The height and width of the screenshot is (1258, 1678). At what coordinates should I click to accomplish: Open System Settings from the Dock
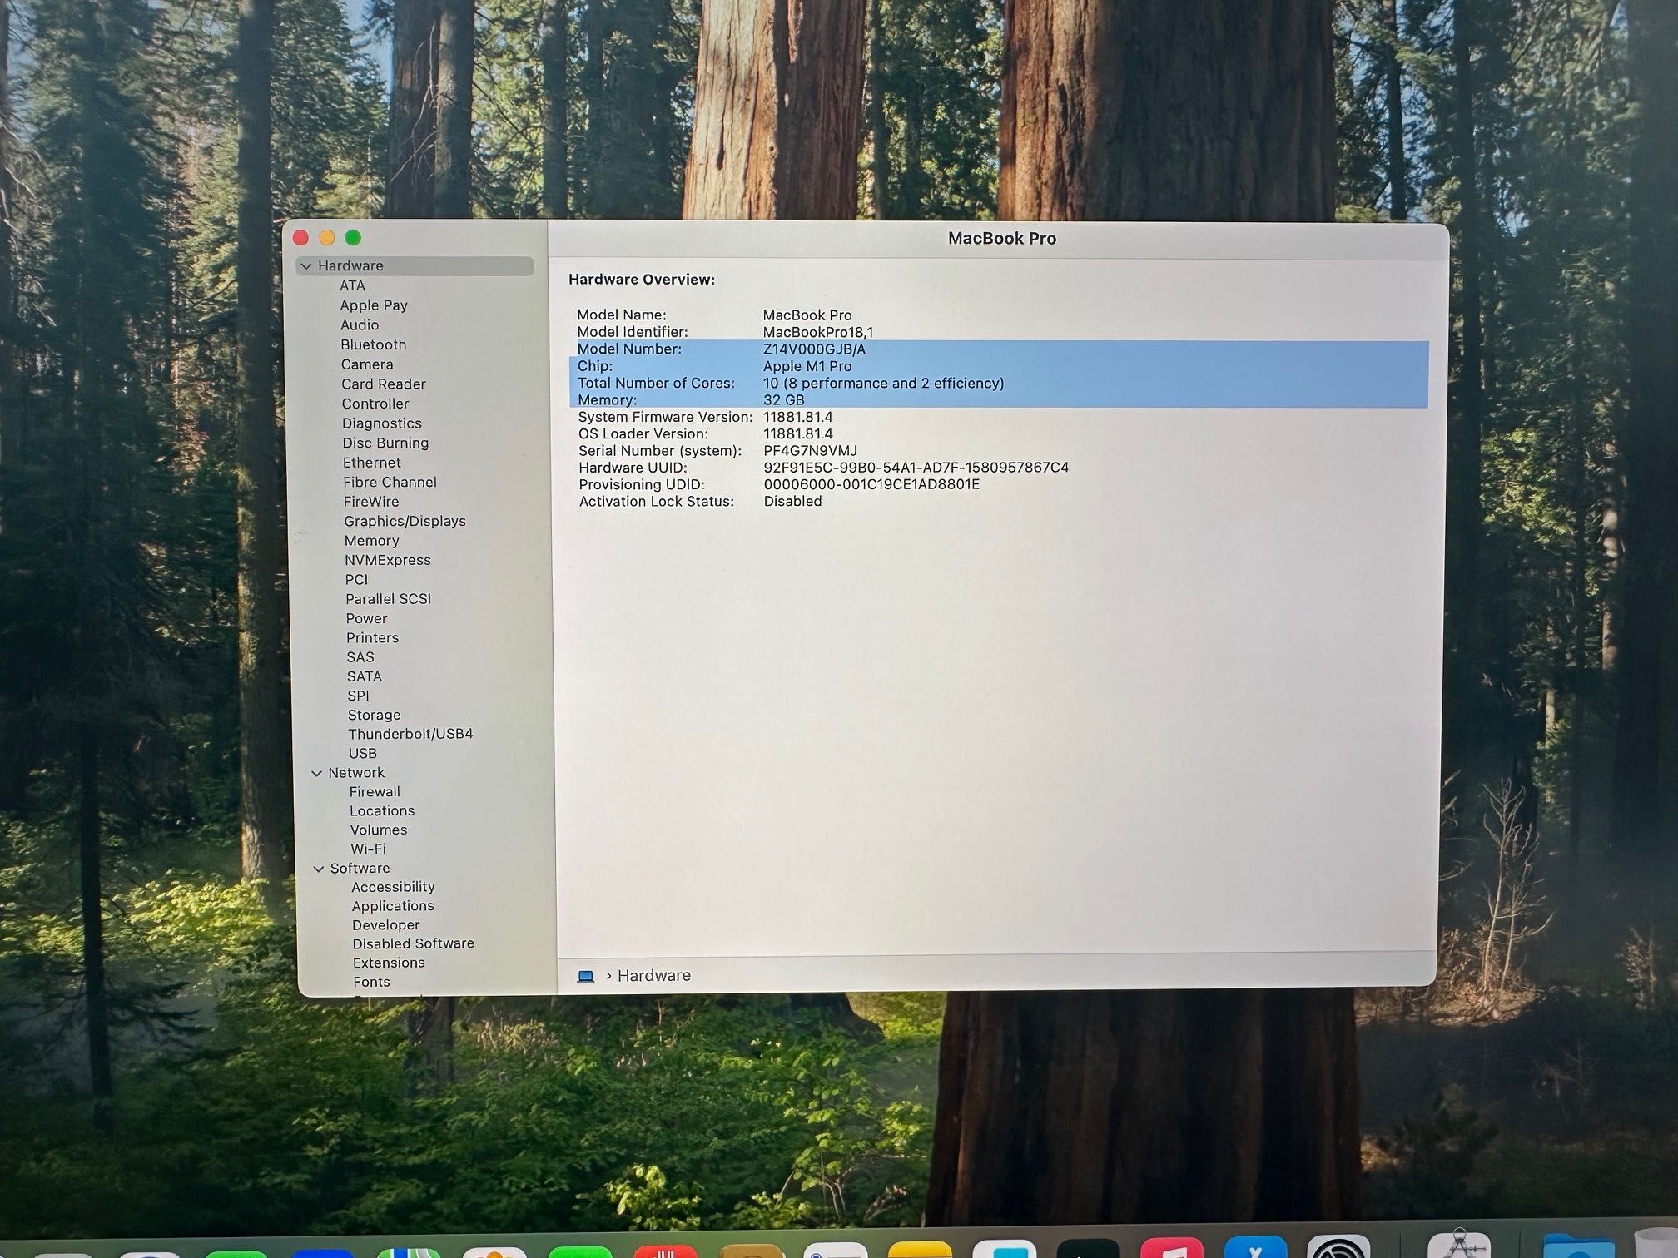[x=1339, y=1247]
